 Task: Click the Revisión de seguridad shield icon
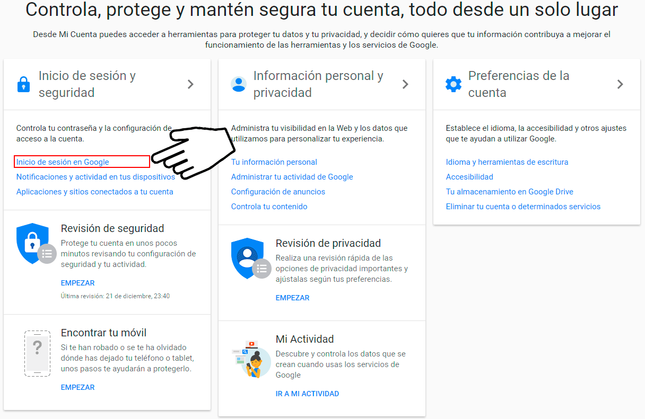click(x=36, y=243)
